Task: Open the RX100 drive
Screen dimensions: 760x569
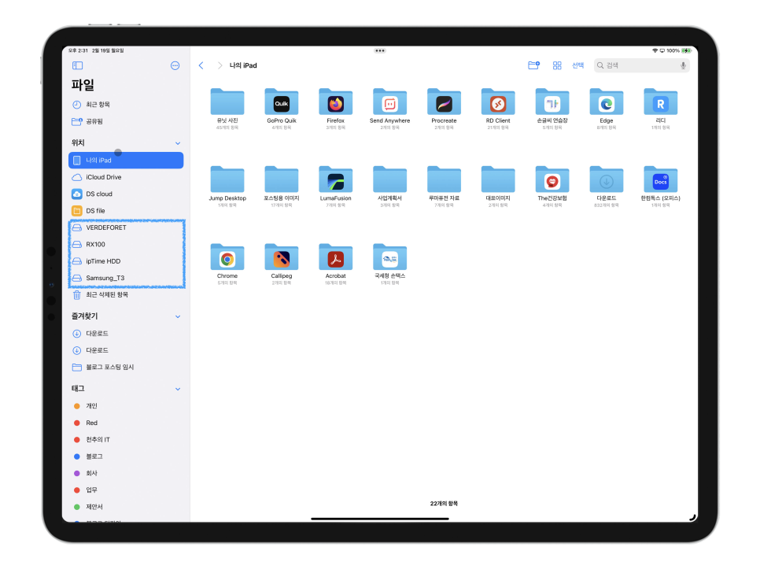Action: click(126, 244)
